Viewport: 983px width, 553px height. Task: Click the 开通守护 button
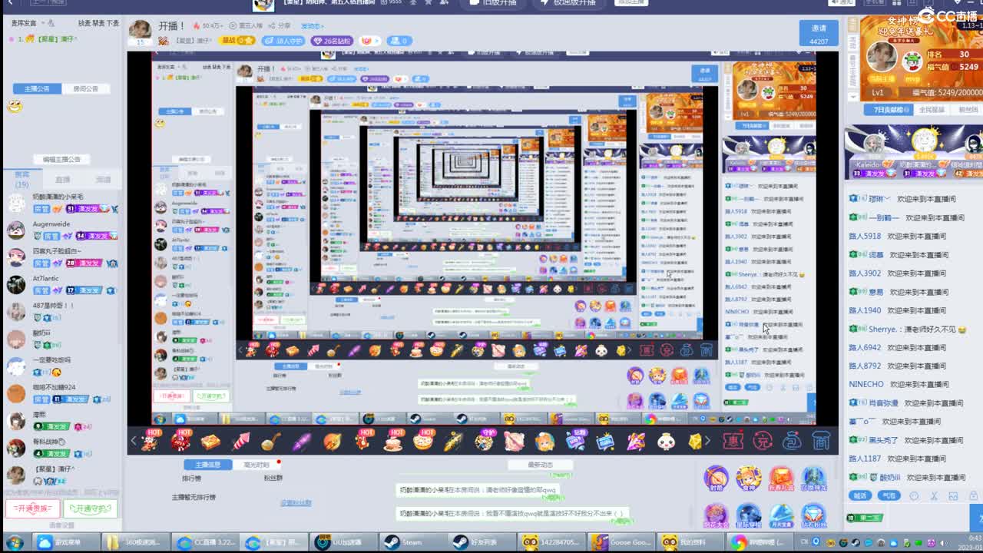click(91, 508)
